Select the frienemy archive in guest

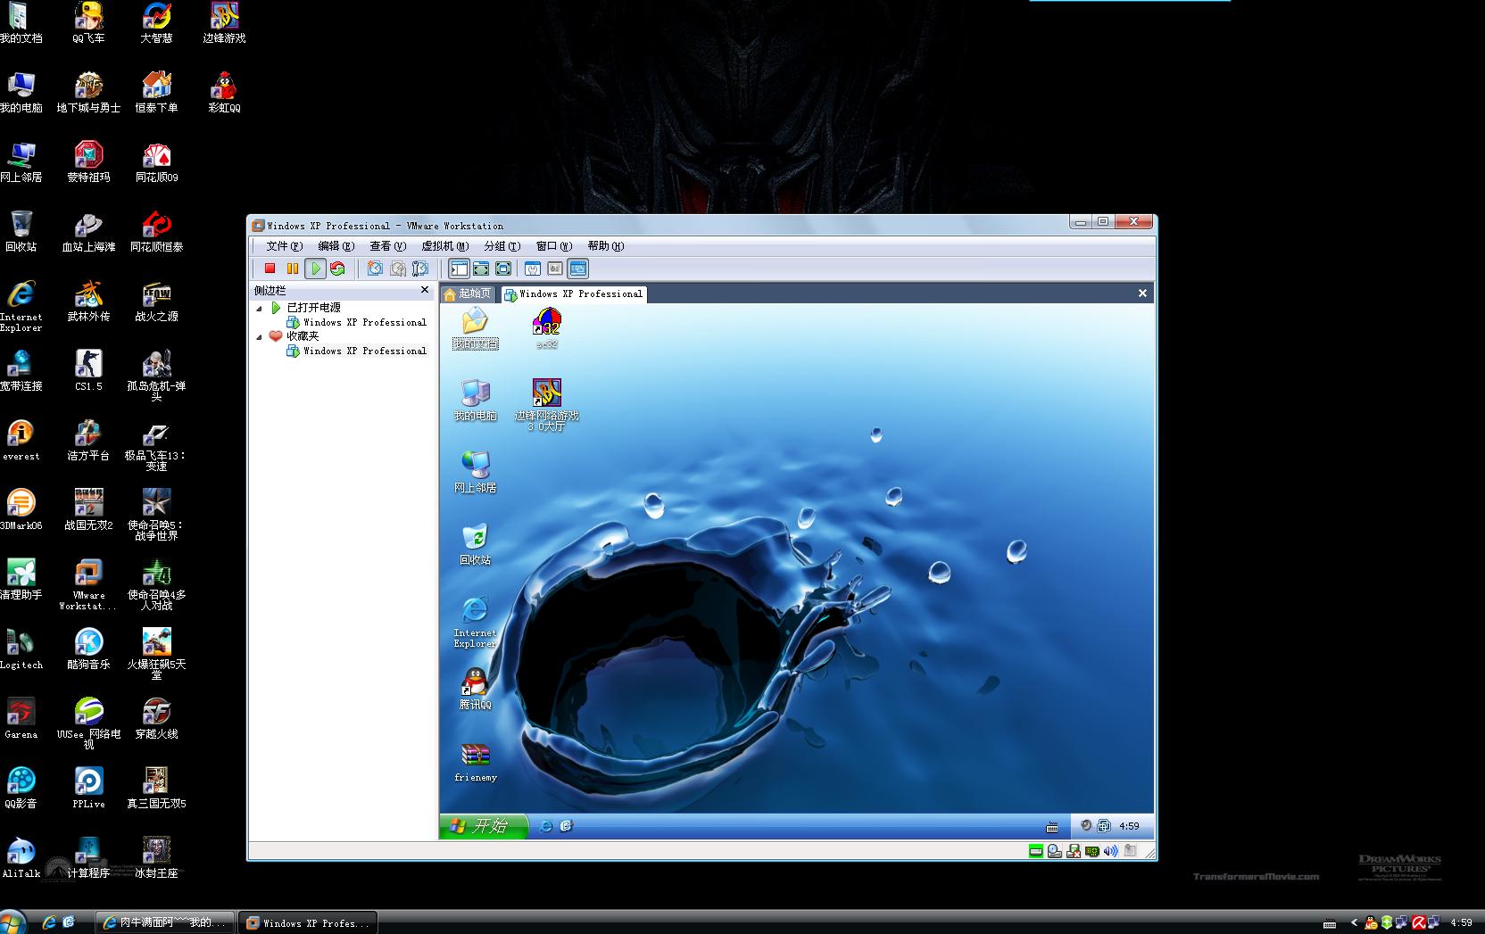(475, 761)
